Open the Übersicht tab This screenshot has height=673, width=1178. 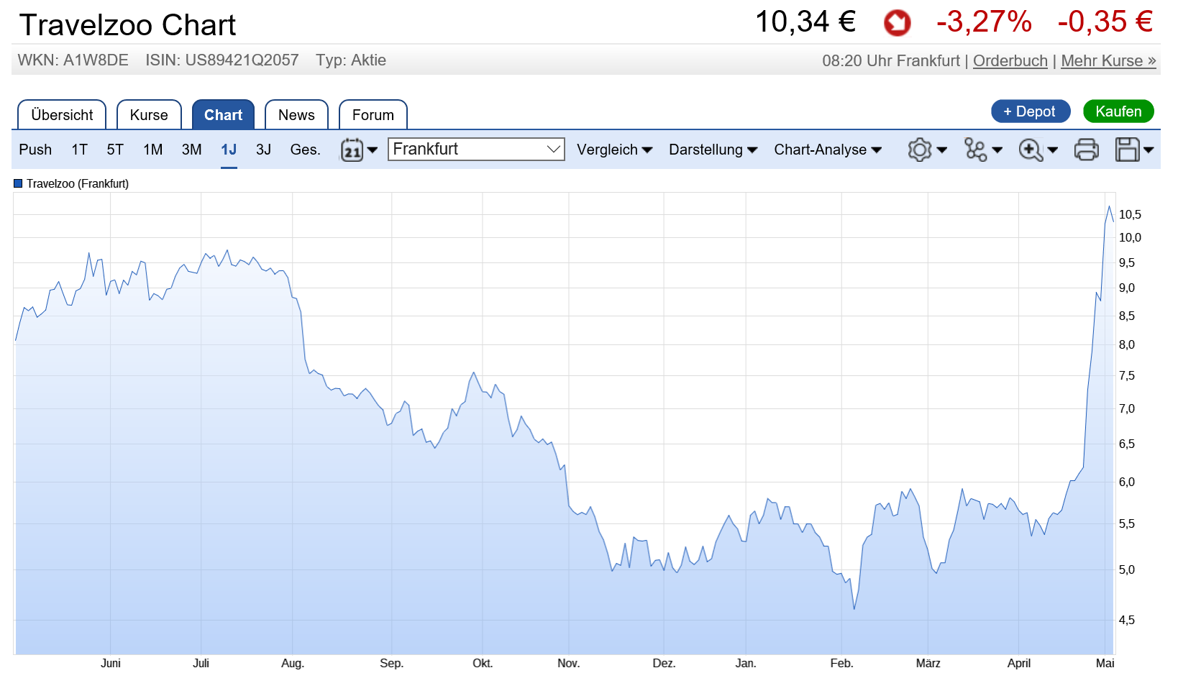click(x=62, y=115)
